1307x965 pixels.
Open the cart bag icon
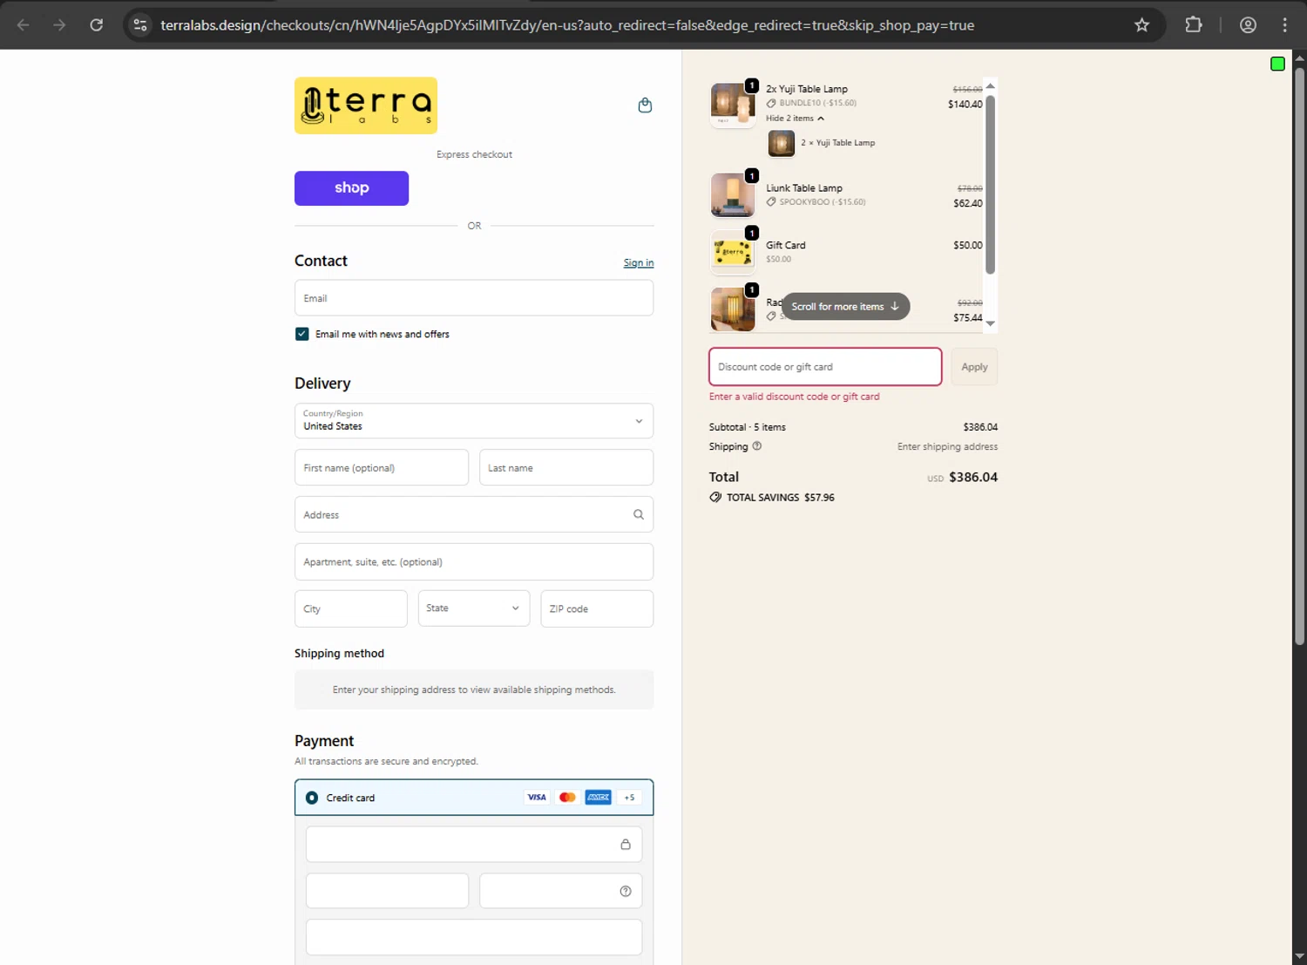(645, 105)
